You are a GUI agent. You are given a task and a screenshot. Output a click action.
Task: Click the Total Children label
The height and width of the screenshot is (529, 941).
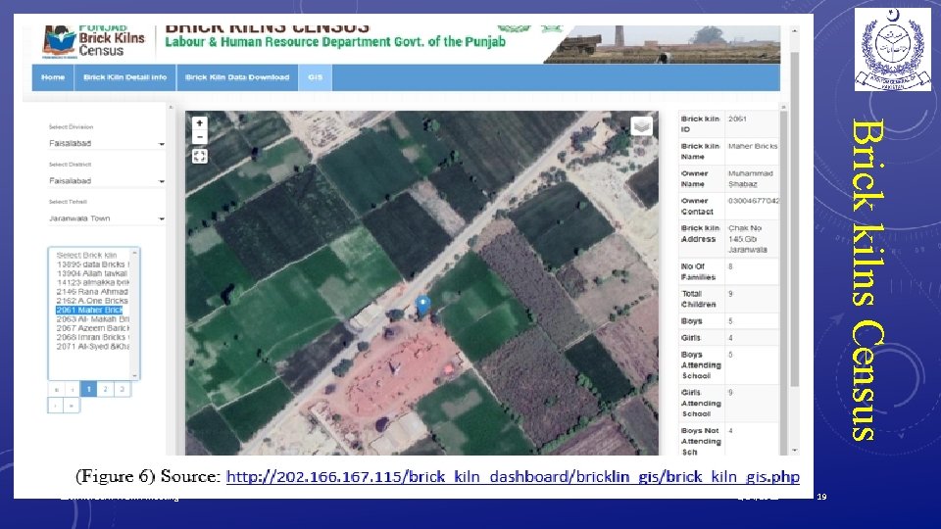click(699, 299)
